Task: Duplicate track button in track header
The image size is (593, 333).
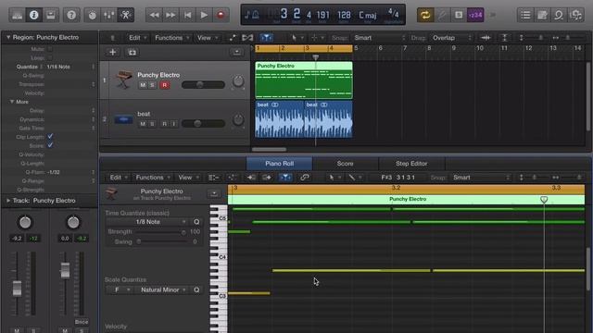Action: coord(132,52)
